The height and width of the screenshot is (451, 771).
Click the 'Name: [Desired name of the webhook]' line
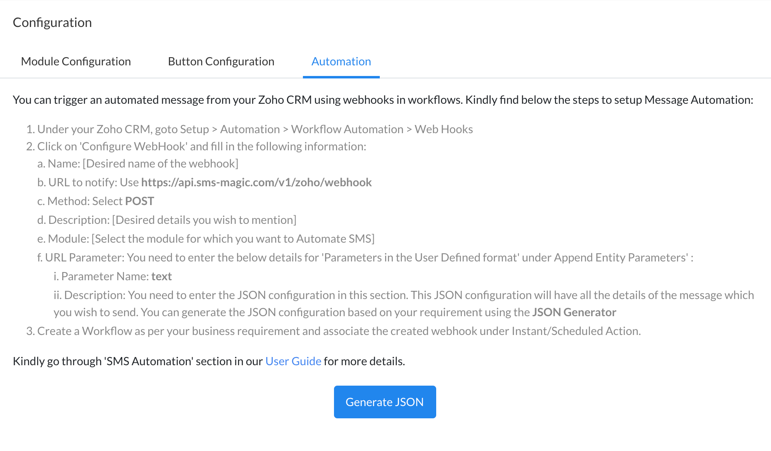(x=138, y=163)
